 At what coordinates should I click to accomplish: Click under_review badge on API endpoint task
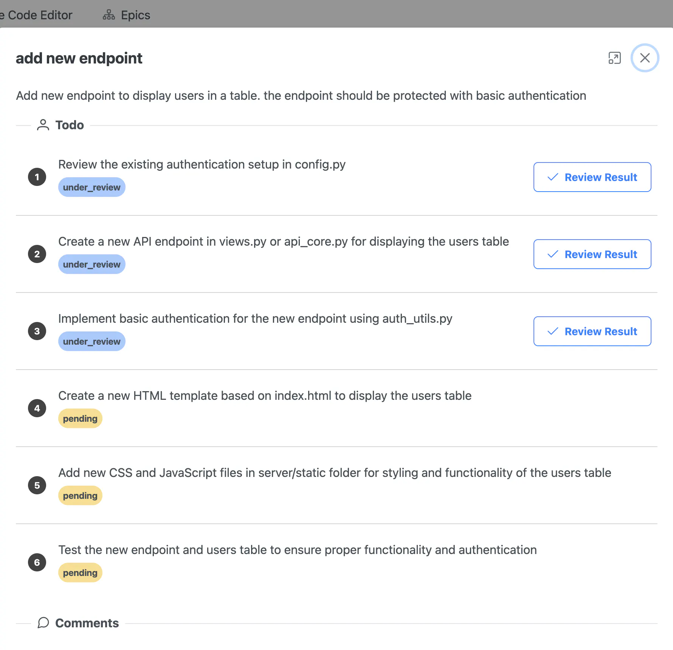[x=91, y=264]
